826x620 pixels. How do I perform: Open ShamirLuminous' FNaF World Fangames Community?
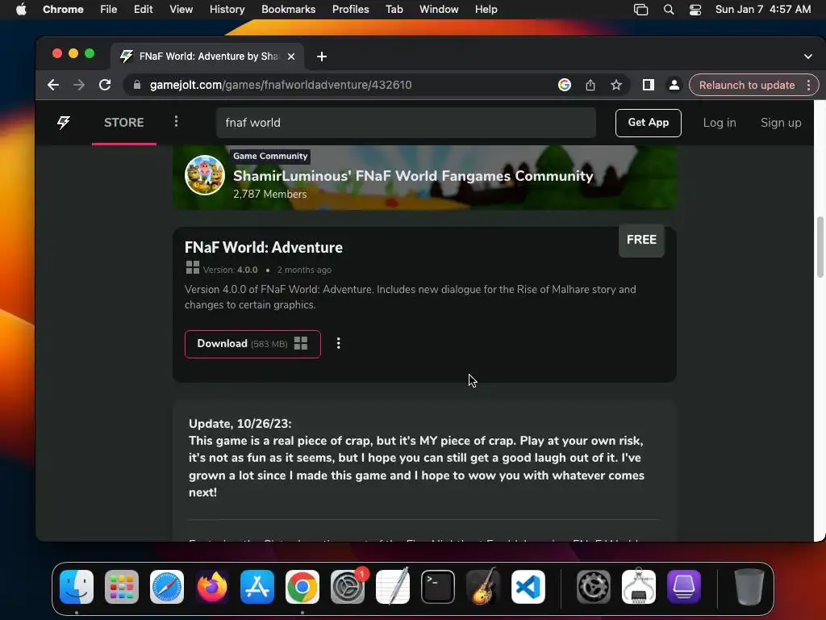(x=413, y=175)
